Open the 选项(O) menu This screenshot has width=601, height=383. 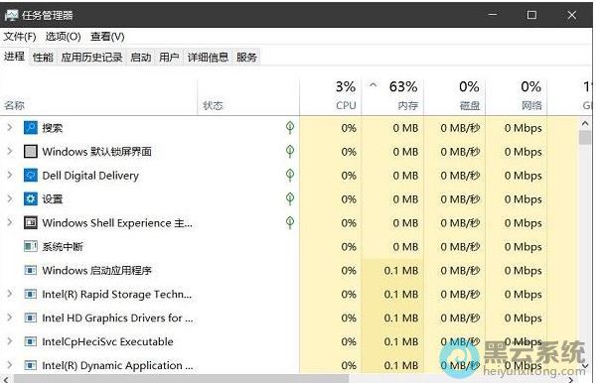64,37
